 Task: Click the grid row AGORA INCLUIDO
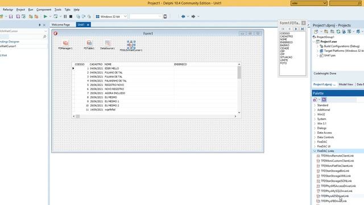point(155,93)
